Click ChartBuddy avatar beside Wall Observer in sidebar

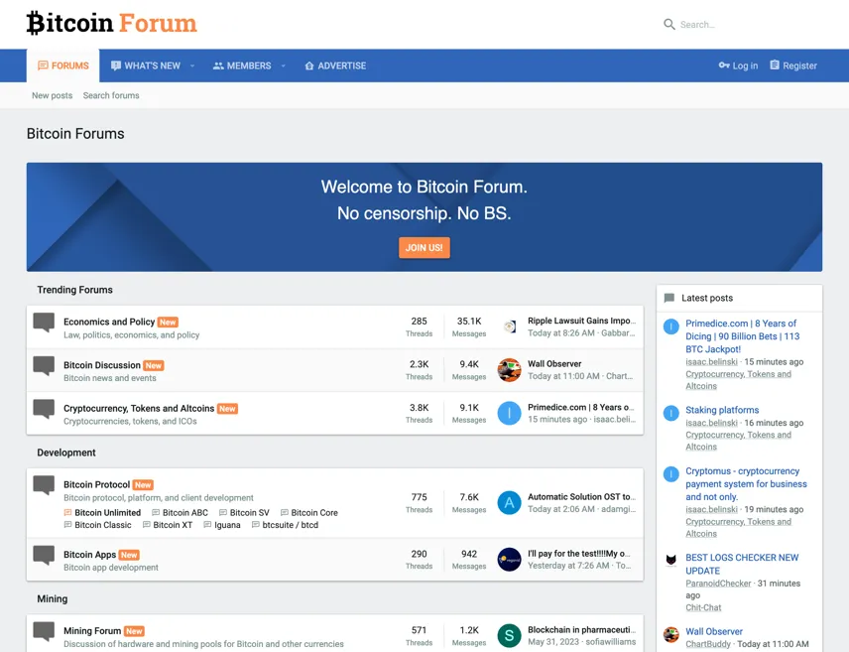pyautogui.click(x=670, y=635)
